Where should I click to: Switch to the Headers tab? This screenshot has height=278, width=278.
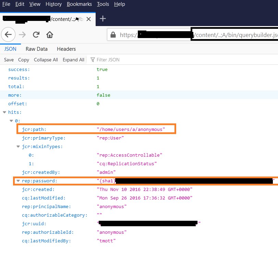coord(66,49)
